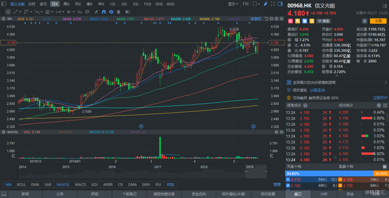This screenshot has height=198, width=389.
Task: Select the wave pattern drawing tool
Action: coord(37,12)
